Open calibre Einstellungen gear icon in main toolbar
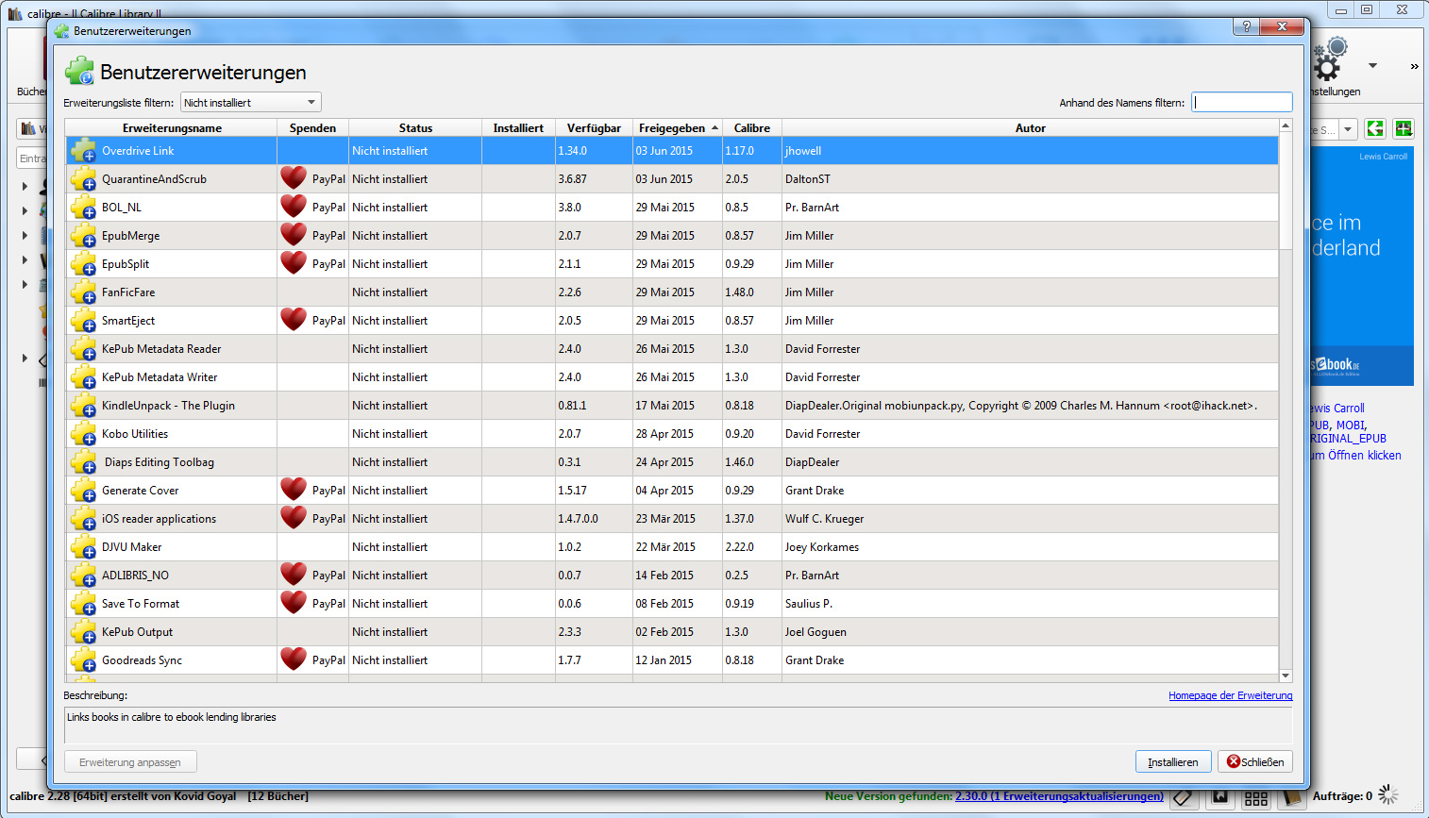Image resolution: width=1429 pixels, height=818 pixels. point(1329,59)
